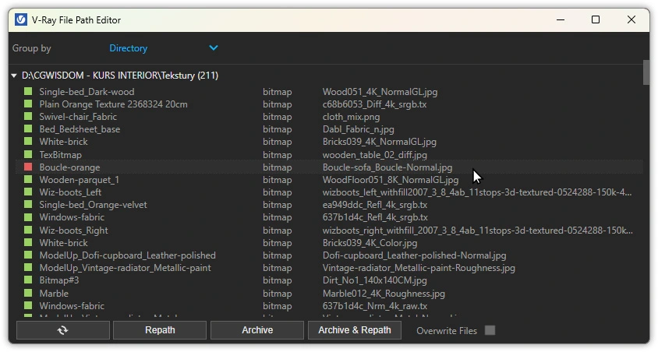This screenshot has width=658, height=352.
Task: Click green status icon next to TexBitmap
Action: (x=27, y=155)
